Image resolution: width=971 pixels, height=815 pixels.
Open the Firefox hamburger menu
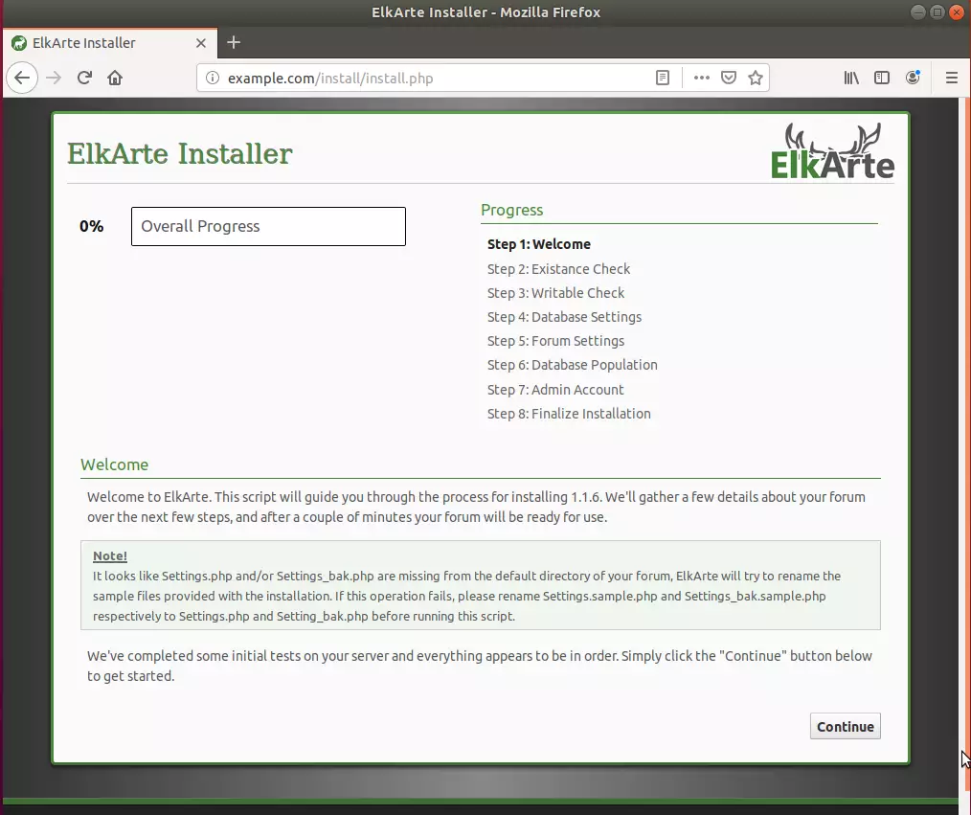tap(952, 78)
